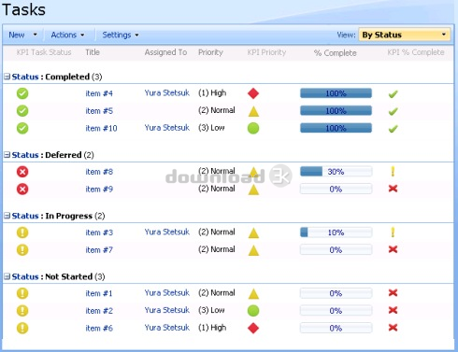Image resolution: width=458 pixels, height=352 pixels.
Task: Collapse the Status: Completed group
Action: click(x=7, y=77)
